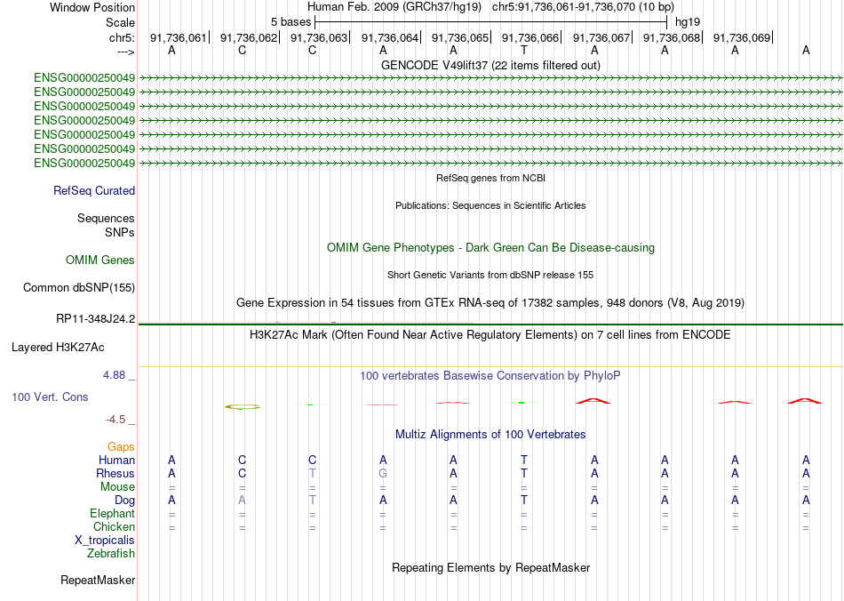Click the Sequences track label
This screenshot has width=844, height=601.
106,218
